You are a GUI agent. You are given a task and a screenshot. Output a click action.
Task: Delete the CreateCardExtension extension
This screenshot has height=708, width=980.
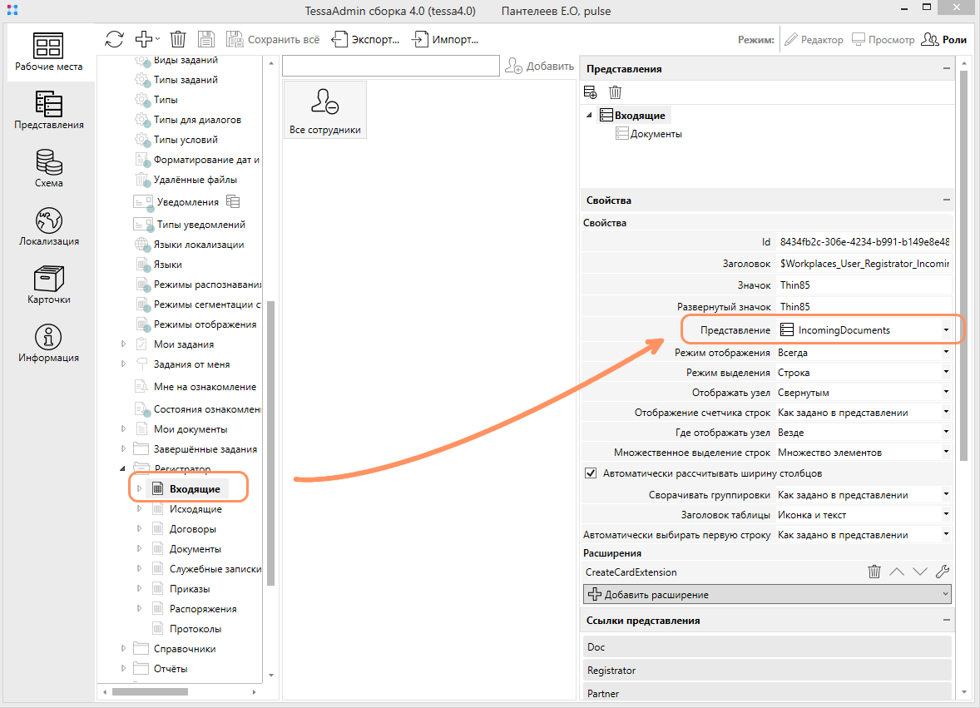(x=874, y=572)
